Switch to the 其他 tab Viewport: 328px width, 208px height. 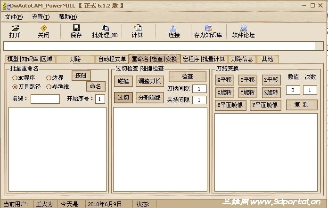pos(268,59)
